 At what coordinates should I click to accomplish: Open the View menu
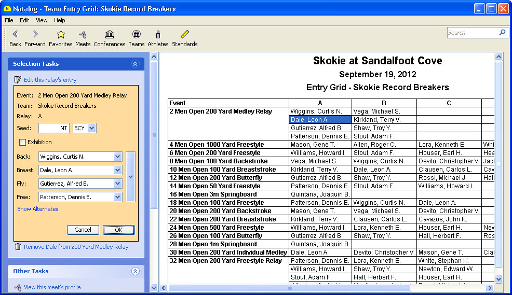(x=42, y=20)
